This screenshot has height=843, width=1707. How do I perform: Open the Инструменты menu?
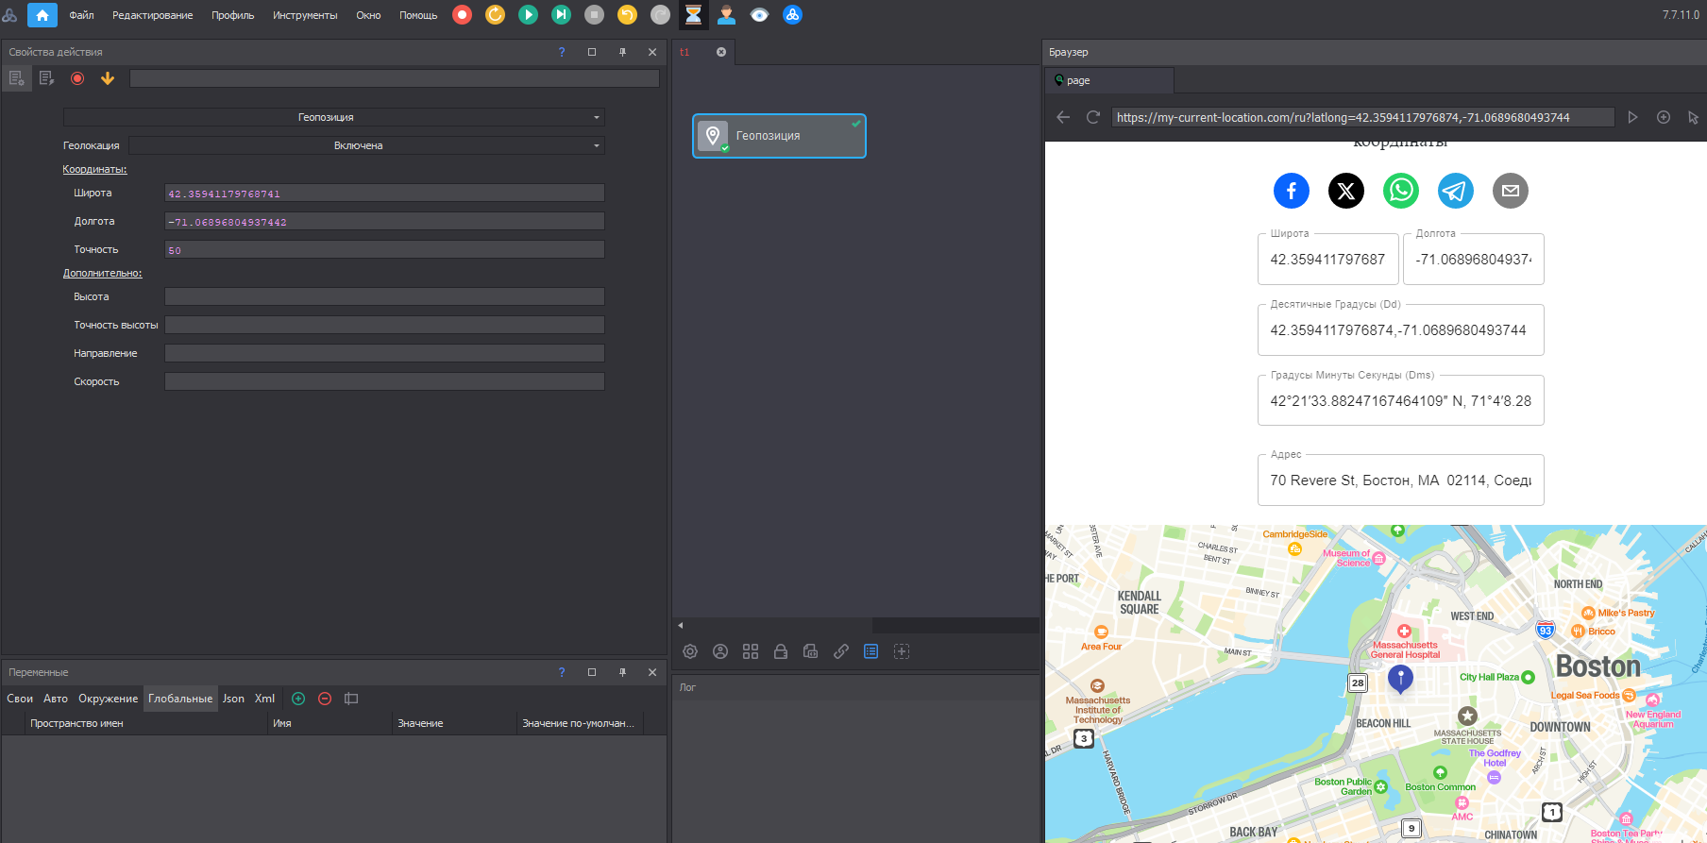305,15
